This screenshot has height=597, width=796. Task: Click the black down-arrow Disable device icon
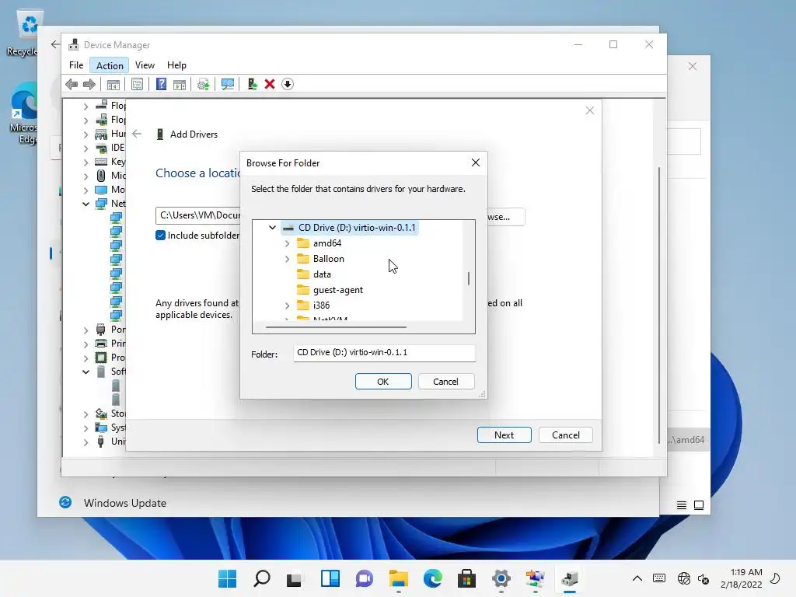coord(288,84)
